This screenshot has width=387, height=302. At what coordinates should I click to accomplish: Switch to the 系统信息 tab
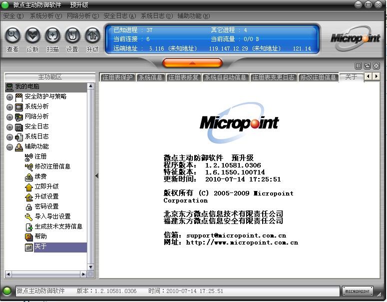[151, 77]
